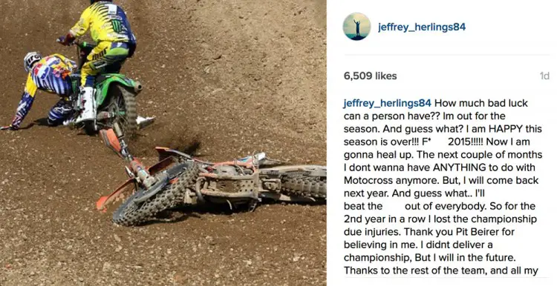Visit jeffrey_herlings84 profile from header username

coord(422,27)
